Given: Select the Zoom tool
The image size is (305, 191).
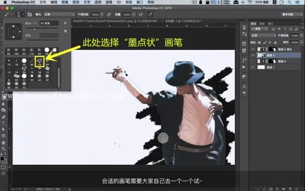Looking at the screenshot, I should pyautogui.click(x=3, y=149).
